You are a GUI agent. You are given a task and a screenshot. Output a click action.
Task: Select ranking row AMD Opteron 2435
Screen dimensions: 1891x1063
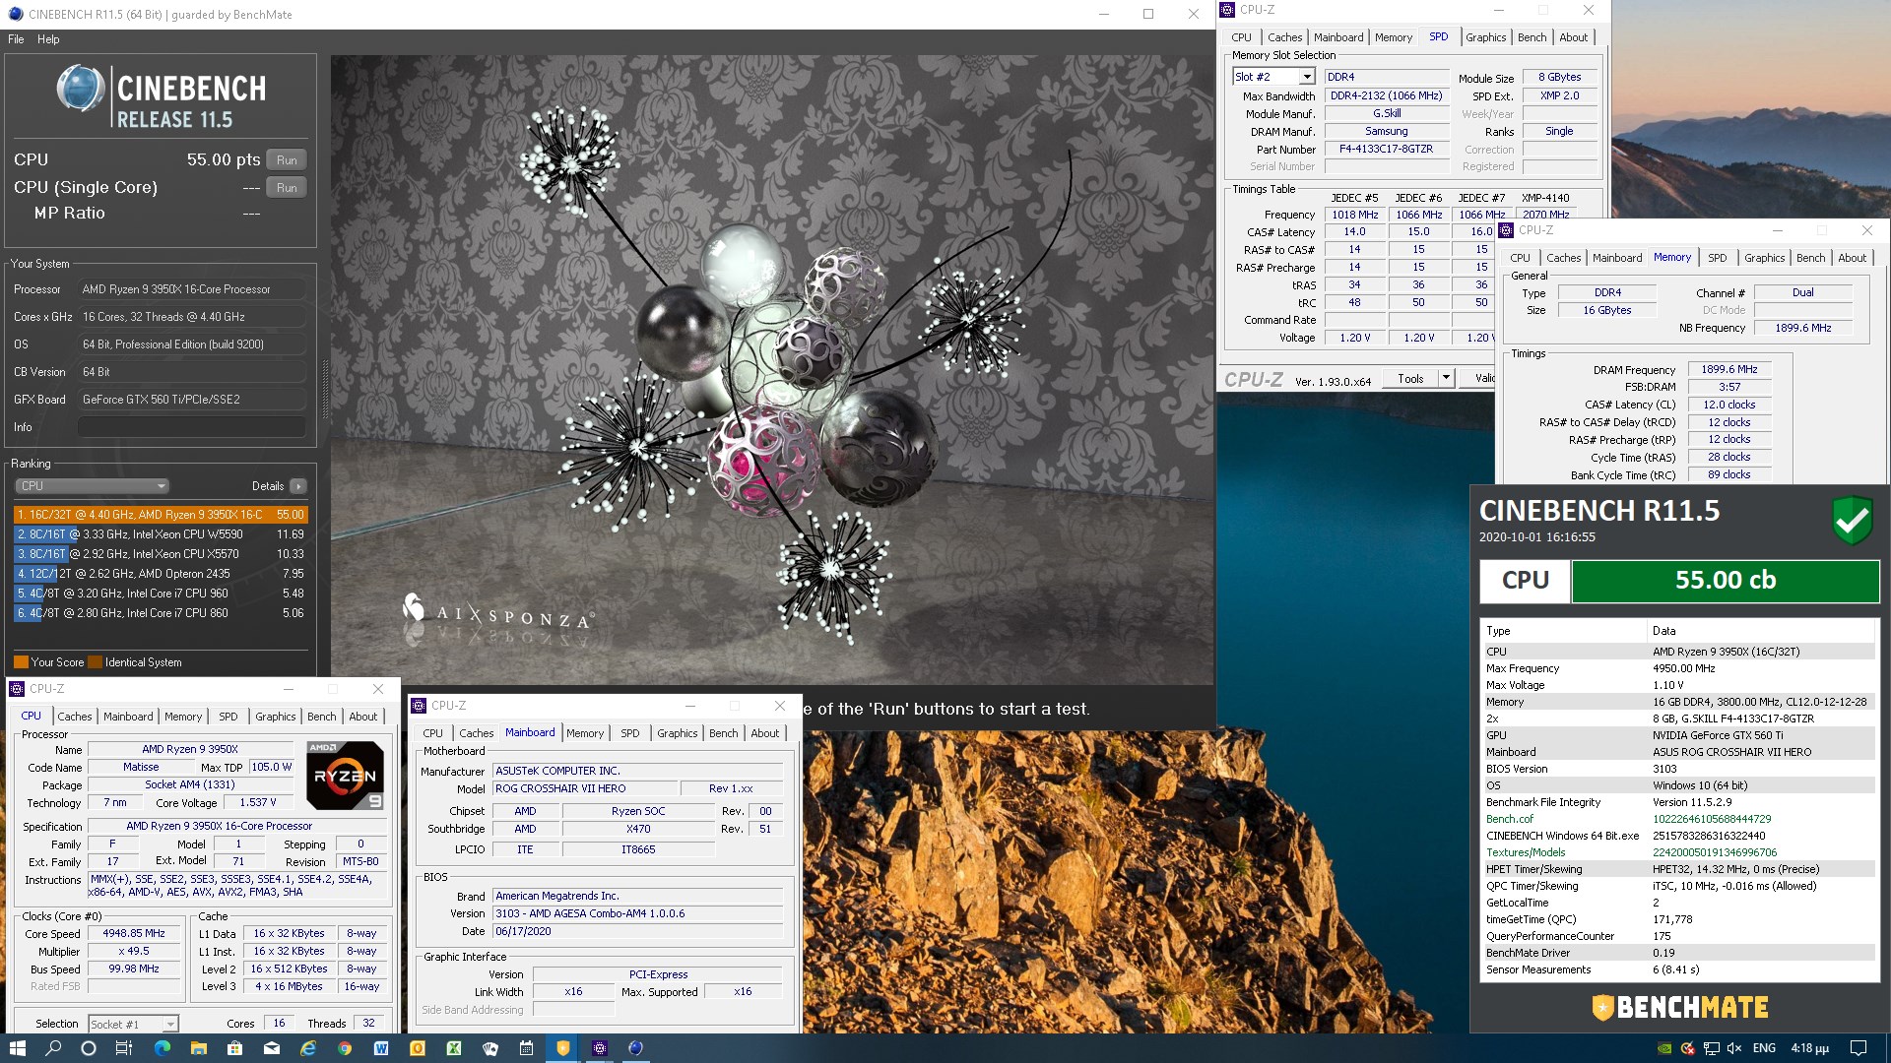click(161, 574)
